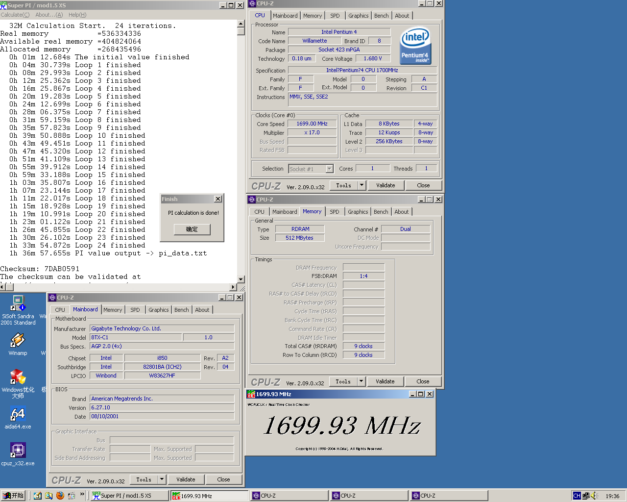Image resolution: width=627 pixels, height=502 pixels.
Task: Select Graphics tab in CPU-Z Memory window
Action: (358, 212)
